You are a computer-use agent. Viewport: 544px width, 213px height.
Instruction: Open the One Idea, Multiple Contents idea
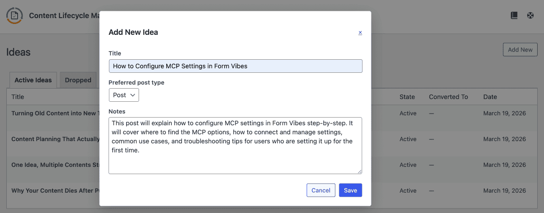coord(55,165)
